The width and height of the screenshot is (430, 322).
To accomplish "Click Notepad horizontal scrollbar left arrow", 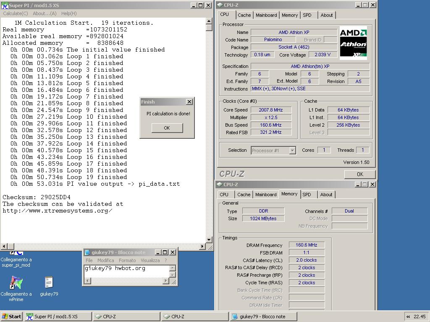I will (87, 280).
